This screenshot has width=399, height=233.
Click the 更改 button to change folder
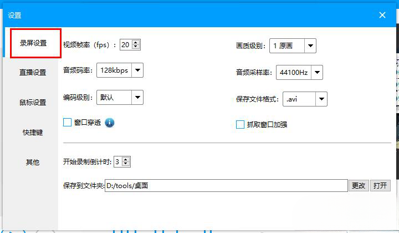pyautogui.click(x=359, y=185)
